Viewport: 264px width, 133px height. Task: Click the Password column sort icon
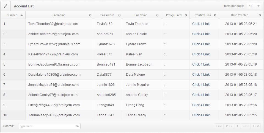(119, 15)
